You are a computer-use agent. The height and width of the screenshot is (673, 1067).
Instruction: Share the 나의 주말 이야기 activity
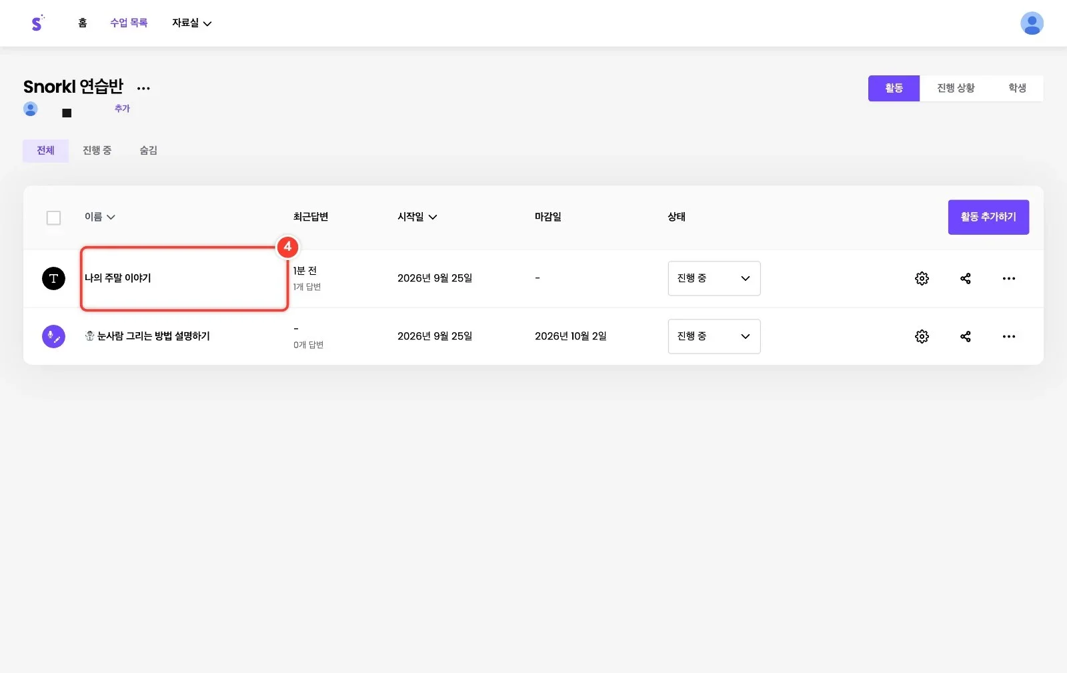point(965,278)
